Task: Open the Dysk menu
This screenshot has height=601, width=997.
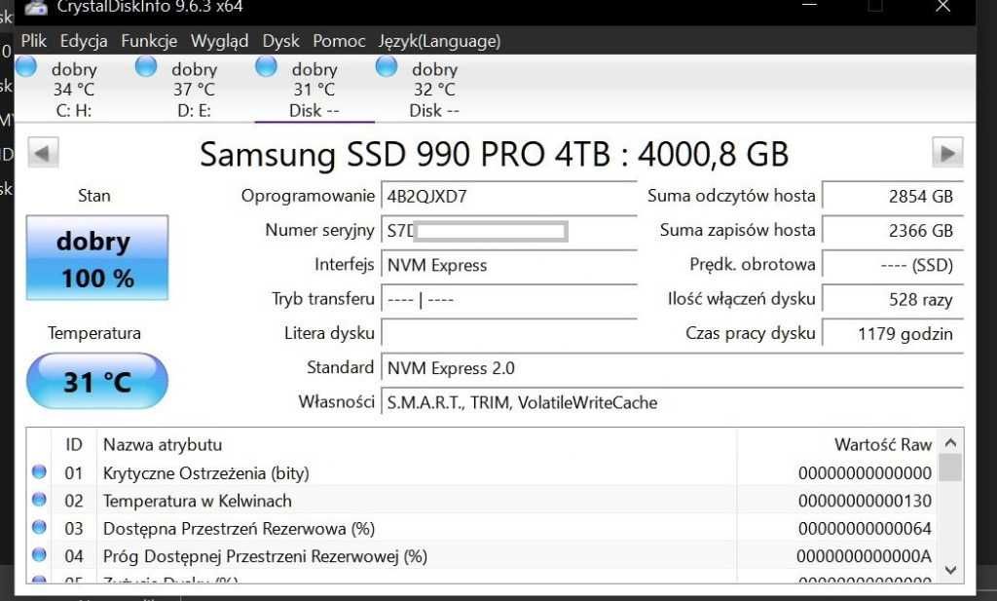Action: pos(280,41)
